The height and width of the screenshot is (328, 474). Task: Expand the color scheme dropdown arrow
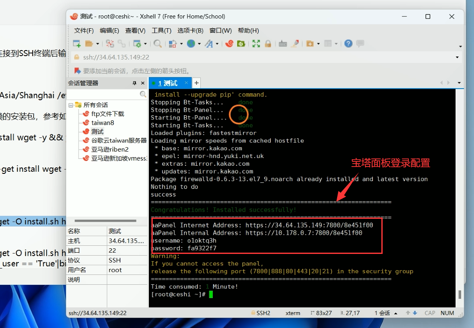tap(181, 44)
